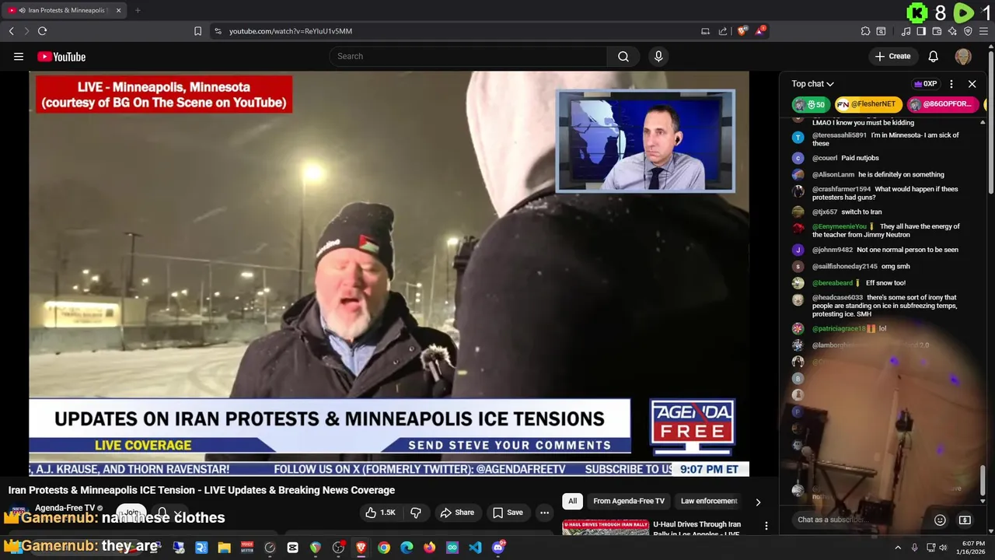The height and width of the screenshot is (560, 995).
Task: Select the From Agenda-Free TV chip
Action: tap(629, 501)
